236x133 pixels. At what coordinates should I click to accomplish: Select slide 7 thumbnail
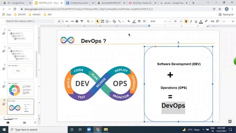[x=21, y=54]
